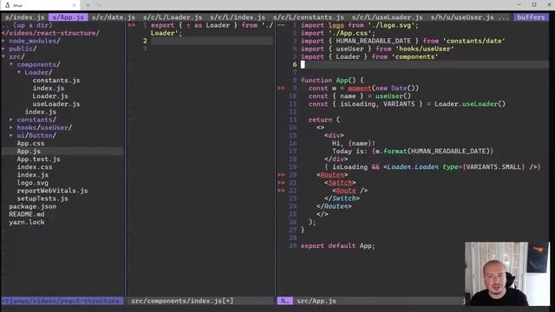555x312 pixels.
Task: Click the error sign beside line 20
Action: (x=281, y=175)
